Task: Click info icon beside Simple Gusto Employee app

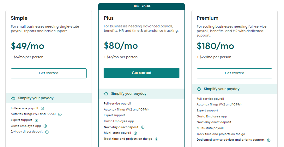Action: coord(45,126)
